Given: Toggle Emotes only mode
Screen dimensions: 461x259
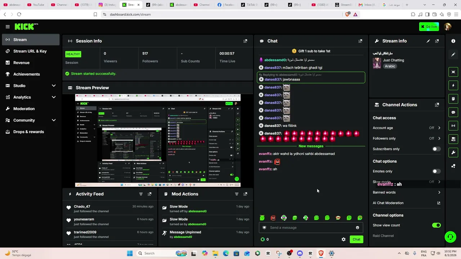Looking at the screenshot, I should [x=436, y=171].
